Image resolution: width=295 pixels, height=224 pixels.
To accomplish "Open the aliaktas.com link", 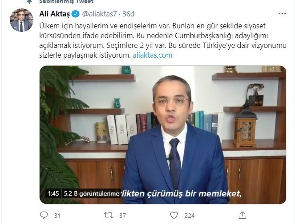I will point(153,55).
